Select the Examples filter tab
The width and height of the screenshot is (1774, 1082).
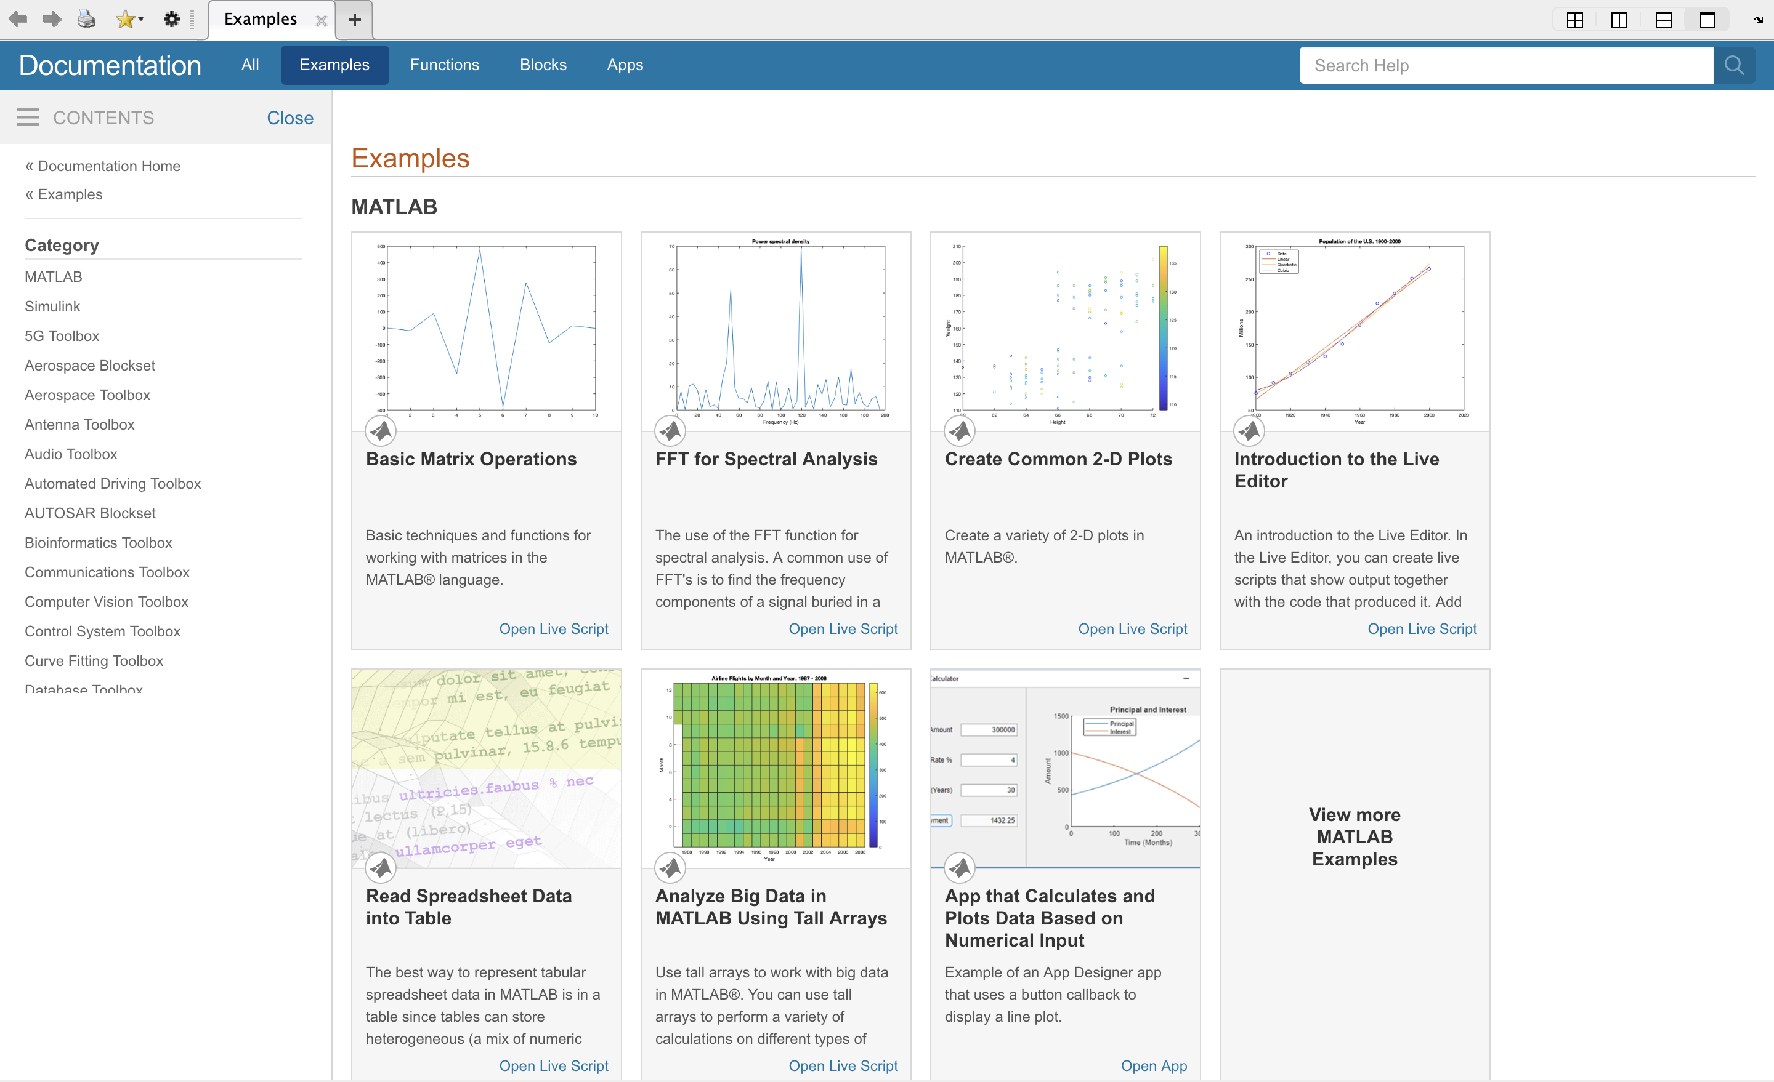point(334,65)
